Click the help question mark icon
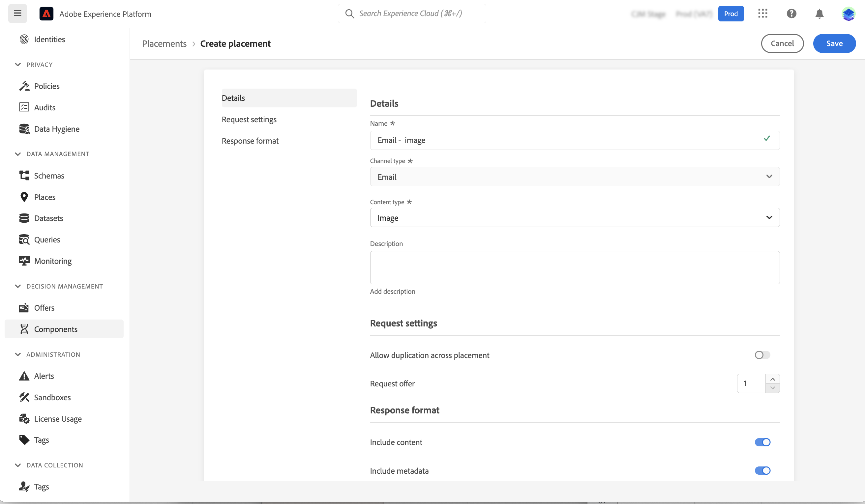Image resolution: width=865 pixels, height=504 pixels. (x=791, y=14)
